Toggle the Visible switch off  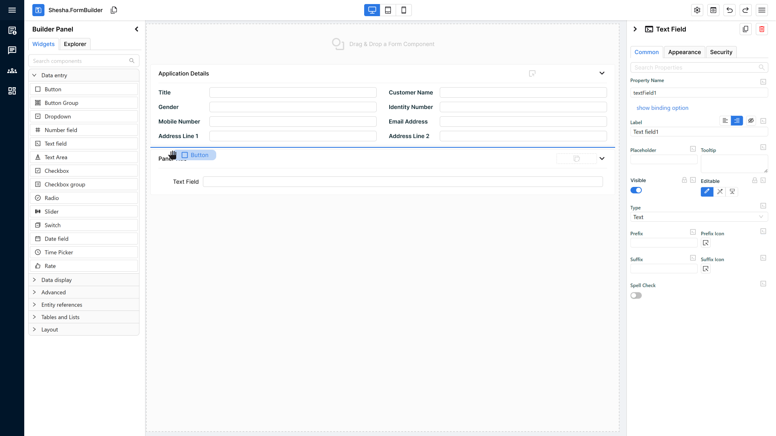636,190
